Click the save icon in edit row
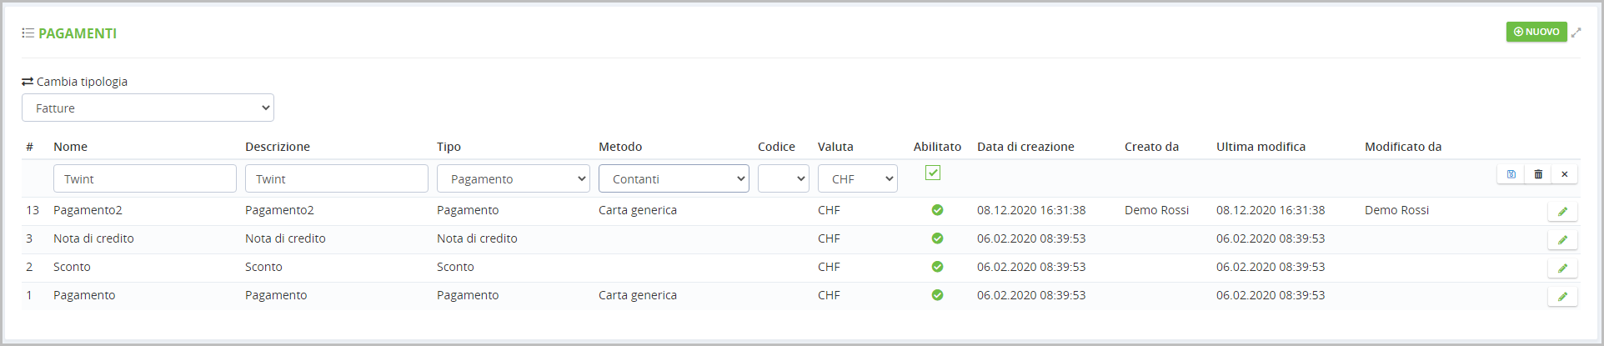The width and height of the screenshot is (1604, 346). tap(1511, 174)
